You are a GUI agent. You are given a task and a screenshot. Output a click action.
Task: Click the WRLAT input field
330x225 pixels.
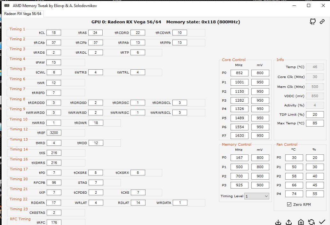click(96, 203)
